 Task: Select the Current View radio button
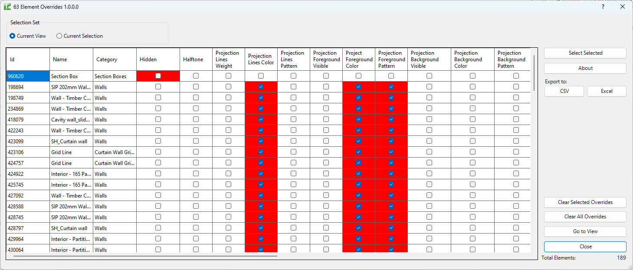click(13, 36)
